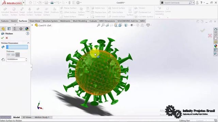Screen dimensions: 218x122
Task: Click the Lofted Surface tool
Action: [x=30, y=12]
